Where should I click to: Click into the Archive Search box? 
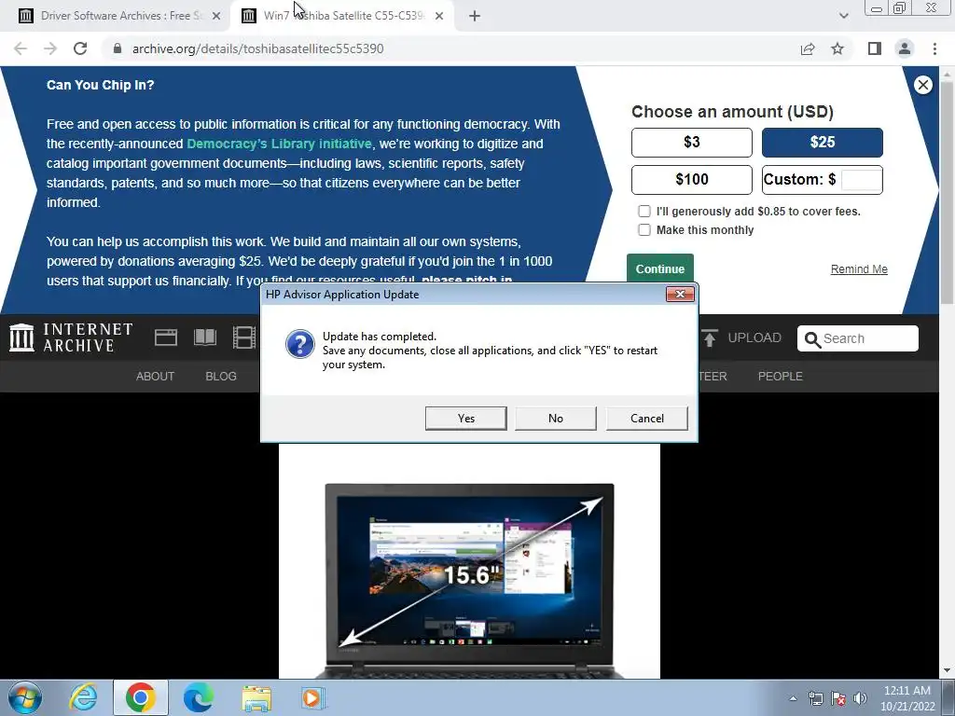pos(858,338)
